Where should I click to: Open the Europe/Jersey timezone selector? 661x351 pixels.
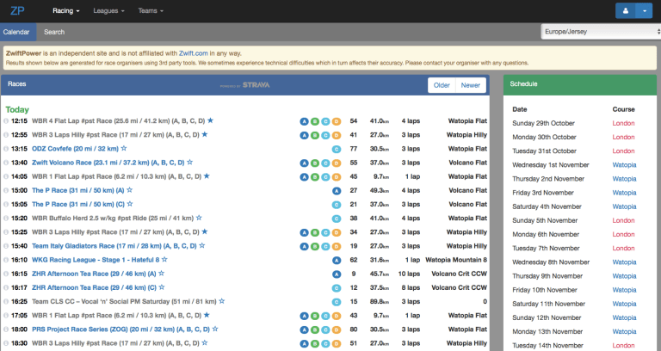click(x=599, y=32)
